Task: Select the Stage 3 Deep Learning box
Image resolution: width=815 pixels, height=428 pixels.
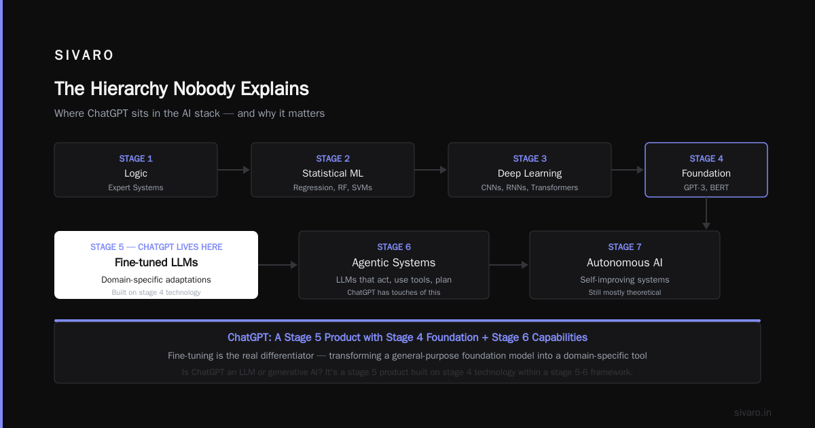Action: point(530,170)
